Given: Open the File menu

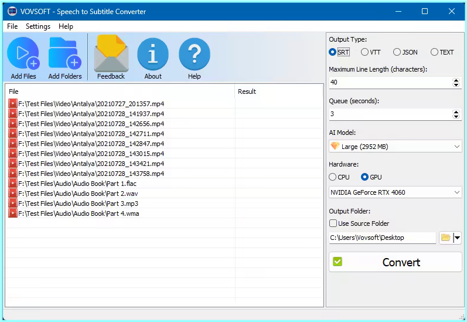Looking at the screenshot, I should (12, 26).
